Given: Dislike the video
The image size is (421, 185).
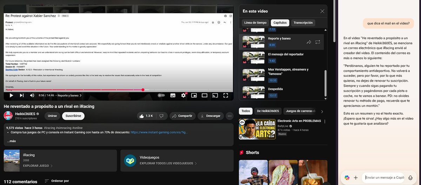Looking at the screenshot, I should click(161, 116).
